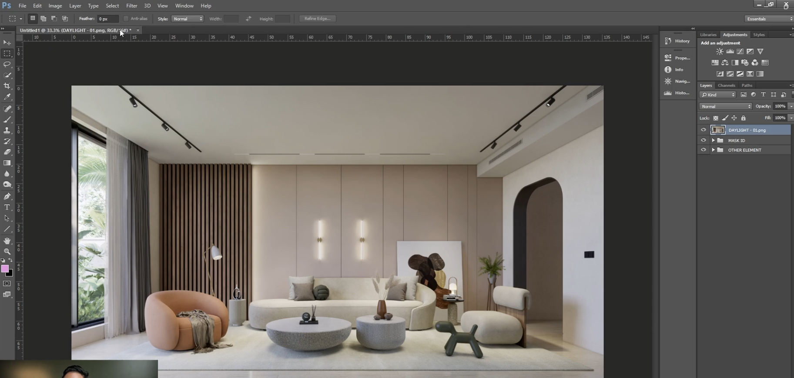Toggle Quick Mask mode
The width and height of the screenshot is (794, 378).
pyautogui.click(x=7, y=283)
